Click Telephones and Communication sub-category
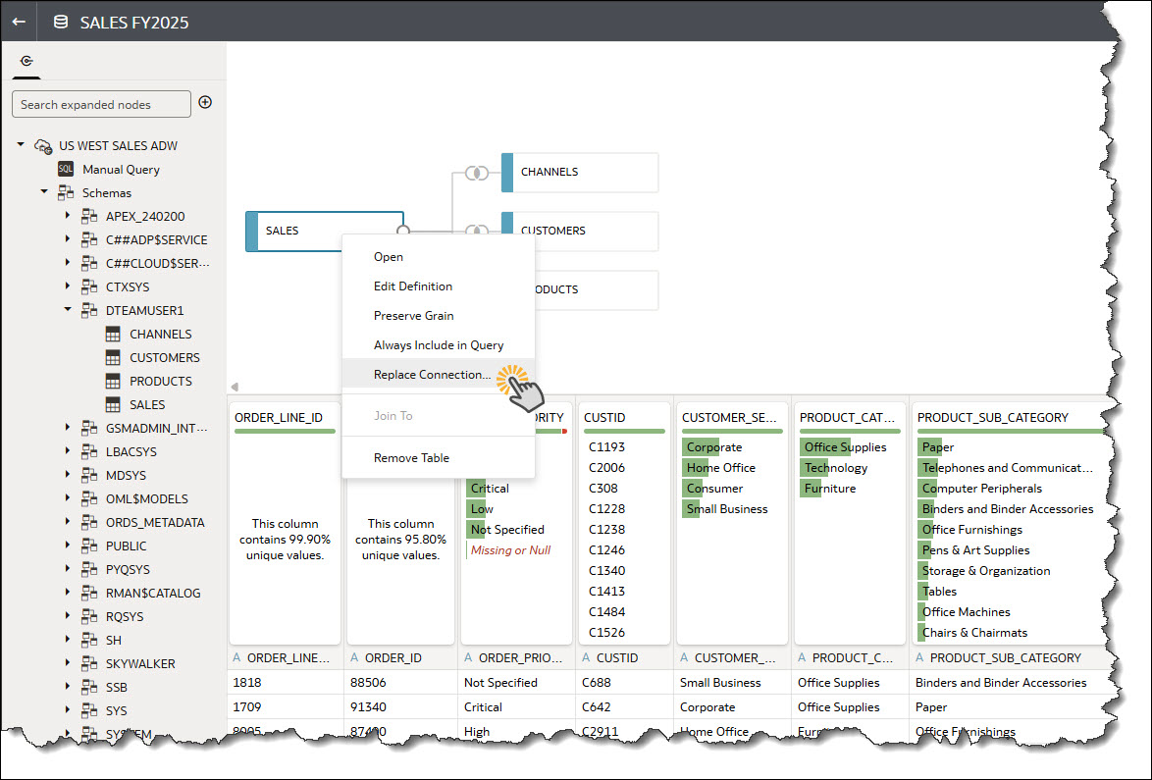This screenshot has width=1152, height=780. (x=1008, y=468)
